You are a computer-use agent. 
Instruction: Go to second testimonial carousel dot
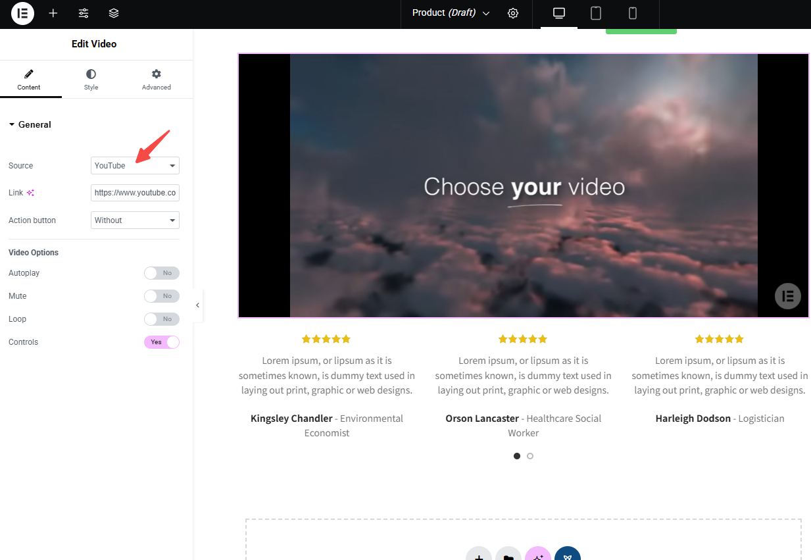coord(530,455)
